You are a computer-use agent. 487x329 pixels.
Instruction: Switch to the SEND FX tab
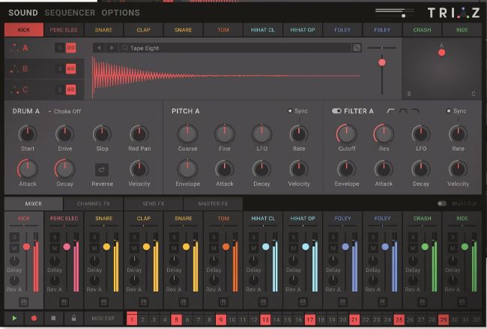click(x=154, y=204)
